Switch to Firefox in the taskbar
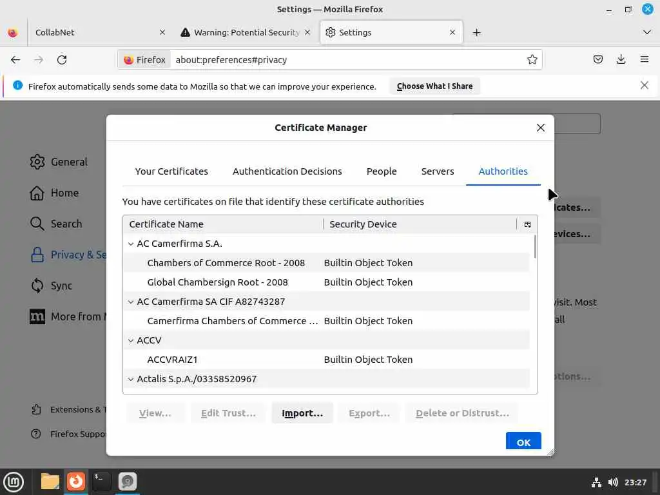The height and width of the screenshot is (495, 660). (x=76, y=481)
